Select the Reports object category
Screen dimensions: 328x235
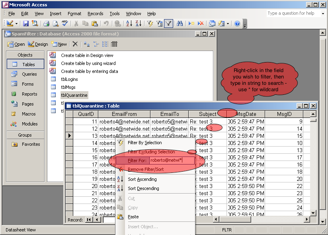pos(25,94)
